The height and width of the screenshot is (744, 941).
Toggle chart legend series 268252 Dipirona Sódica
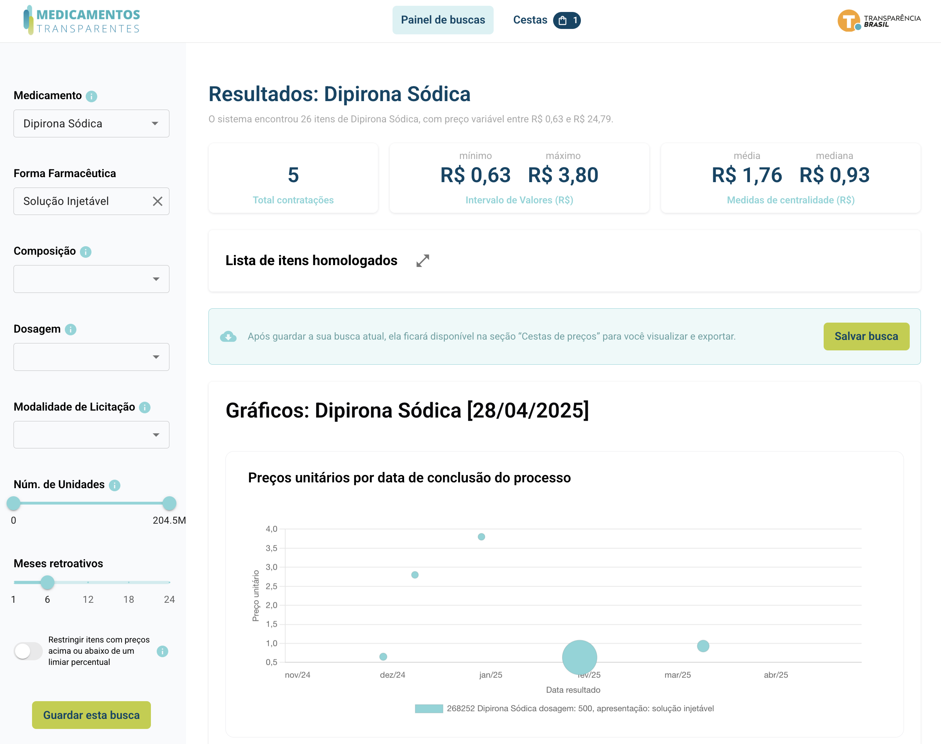pyautogui.click(x=564, y=708)
